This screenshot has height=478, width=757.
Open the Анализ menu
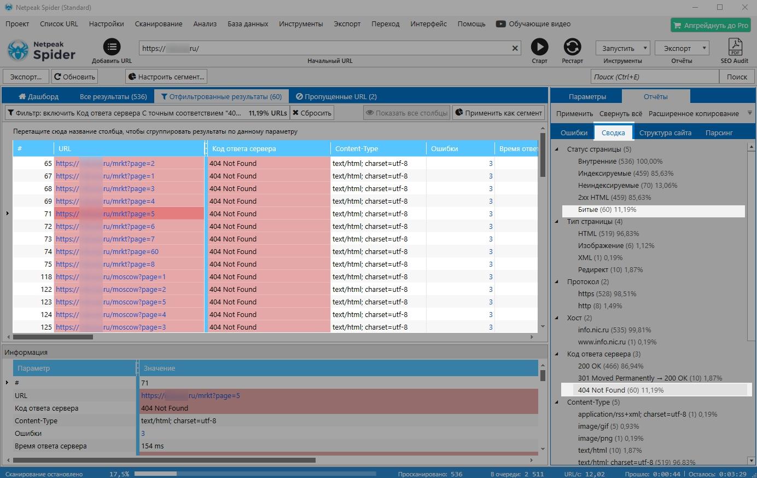[x=205, y=24]
